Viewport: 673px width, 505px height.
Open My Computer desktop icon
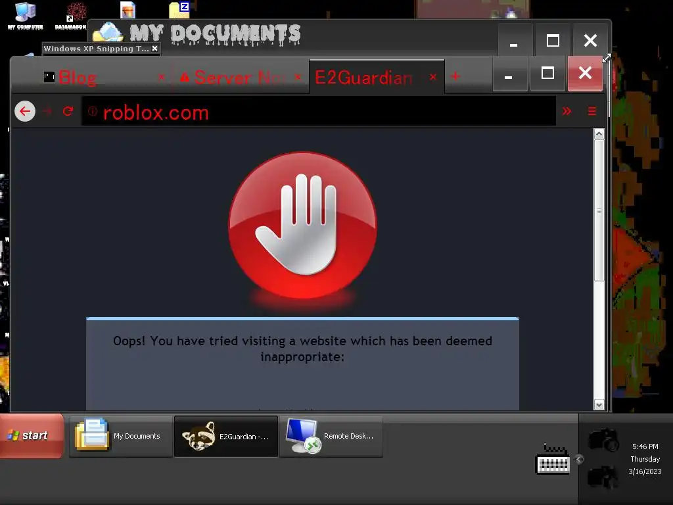[x=26, y=16]
